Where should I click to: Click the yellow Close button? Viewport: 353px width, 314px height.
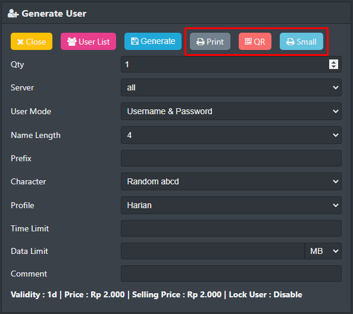[32, 42]
